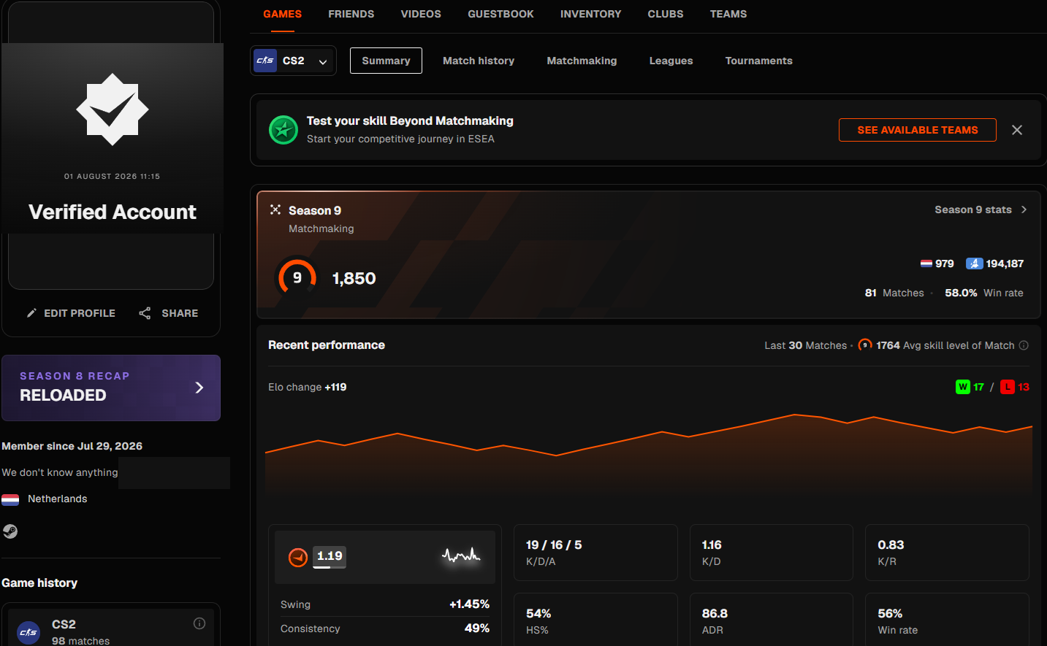Open the Match history sub-tab

tap(479, 61)
